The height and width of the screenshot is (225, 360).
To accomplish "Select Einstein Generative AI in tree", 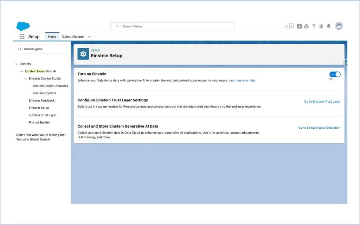I will pos(40,71).
